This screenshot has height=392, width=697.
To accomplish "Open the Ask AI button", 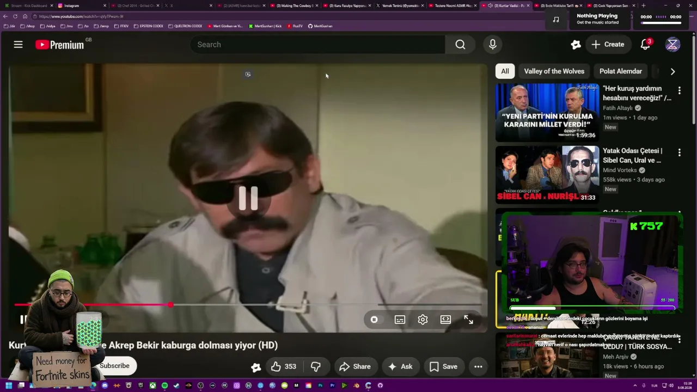I will (400, 366).
